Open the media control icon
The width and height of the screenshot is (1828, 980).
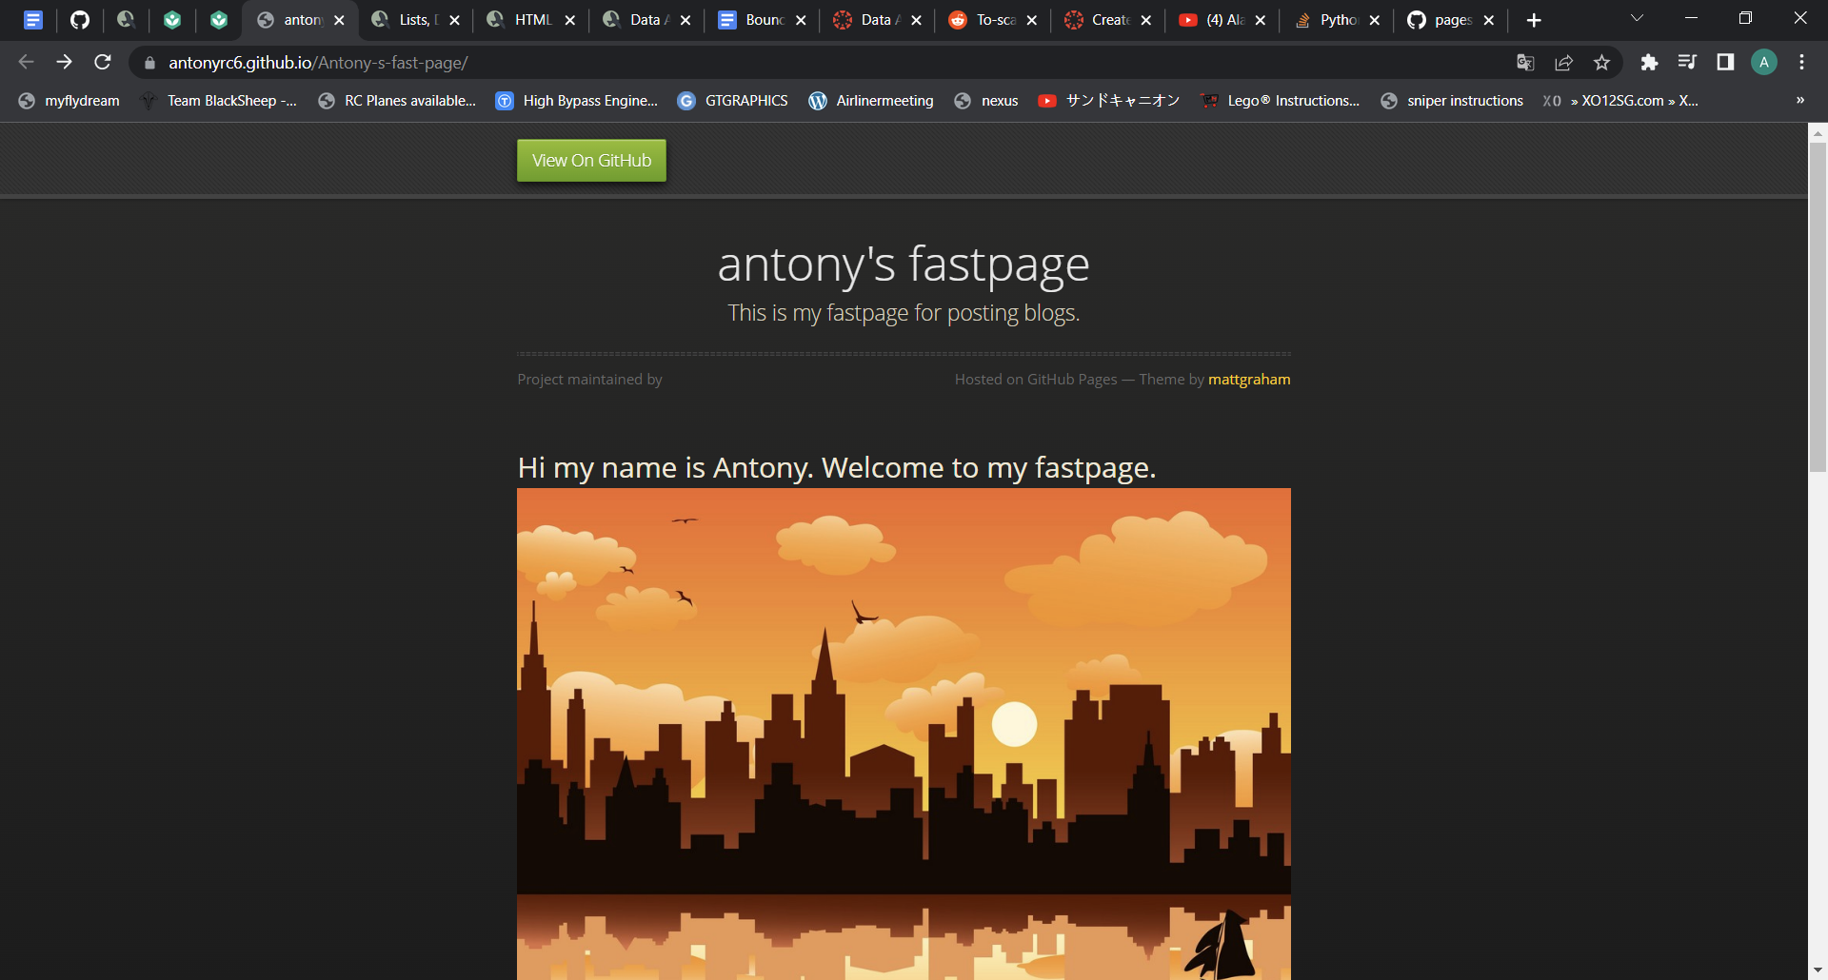tap(1687, 63)
